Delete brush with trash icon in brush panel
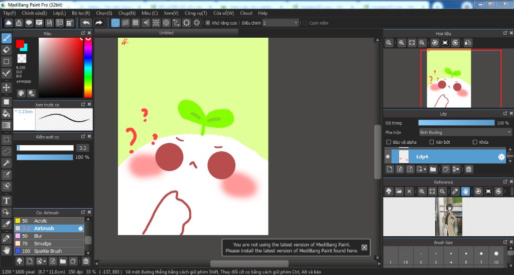This screenshot has height=275, width=514. 86,261
